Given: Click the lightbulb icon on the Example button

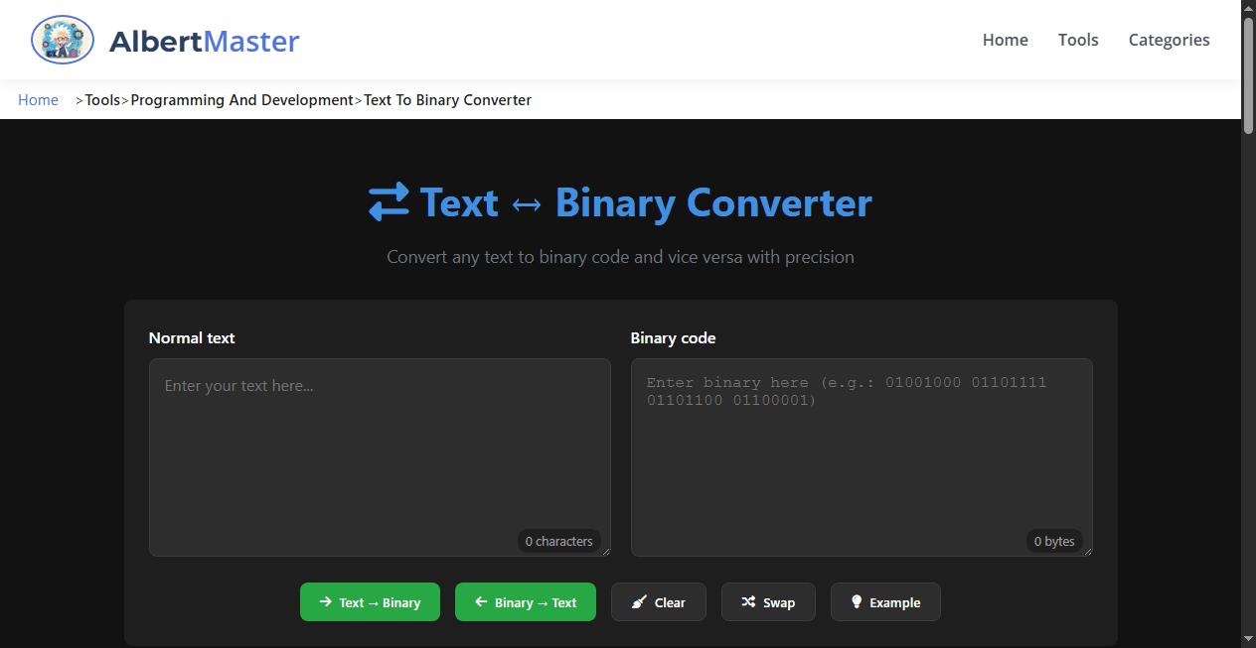Looking at the screenshot, I should [x=856, y=601].
